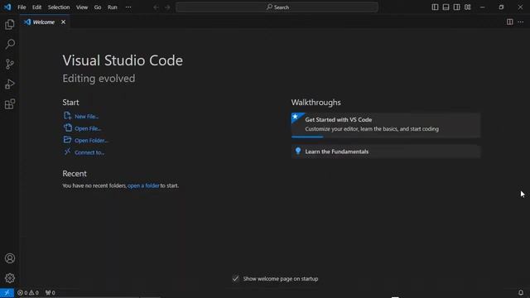This screenshot has width=530, height=298.
Task: Click the Open File... link
Action: coord(88,128)
